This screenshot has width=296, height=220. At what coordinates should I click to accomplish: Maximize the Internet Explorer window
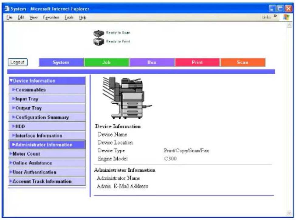[x=280, y=9]
